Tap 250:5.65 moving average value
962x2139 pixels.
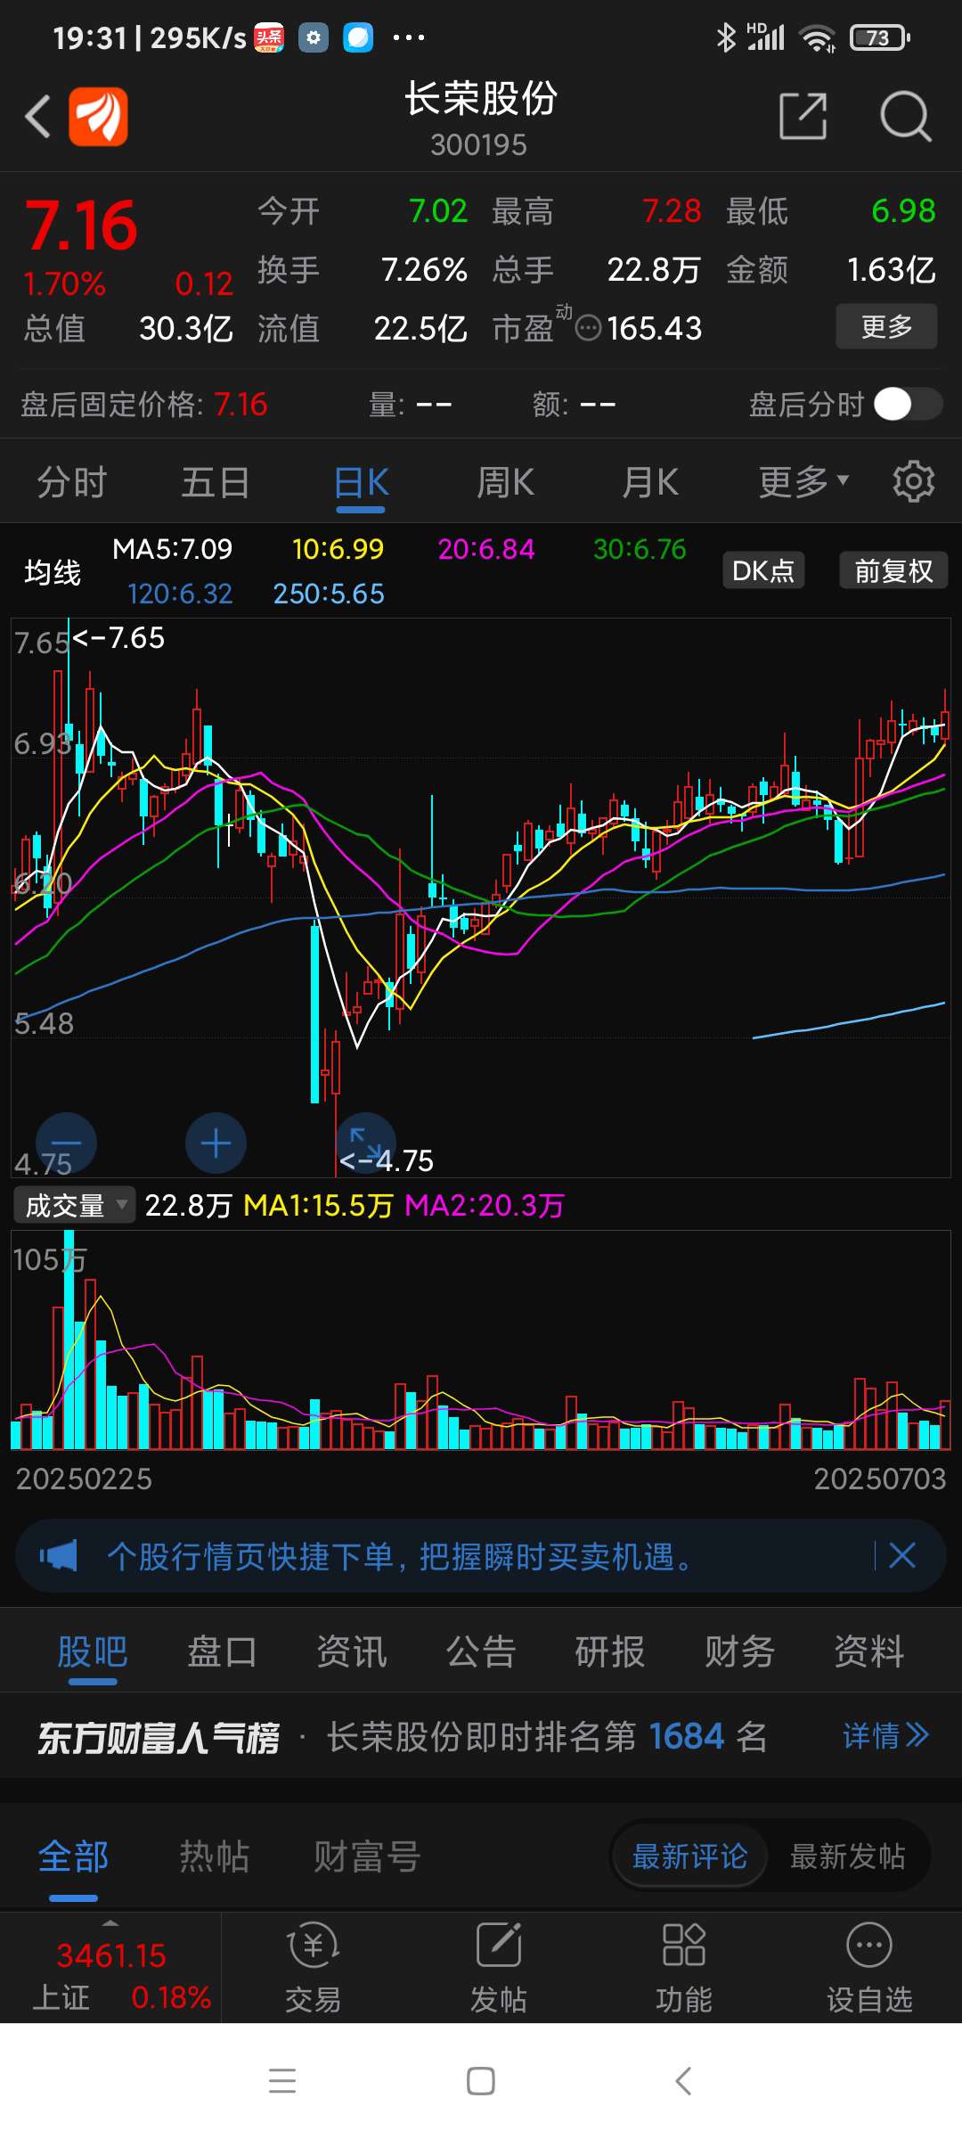pos(329,594)
